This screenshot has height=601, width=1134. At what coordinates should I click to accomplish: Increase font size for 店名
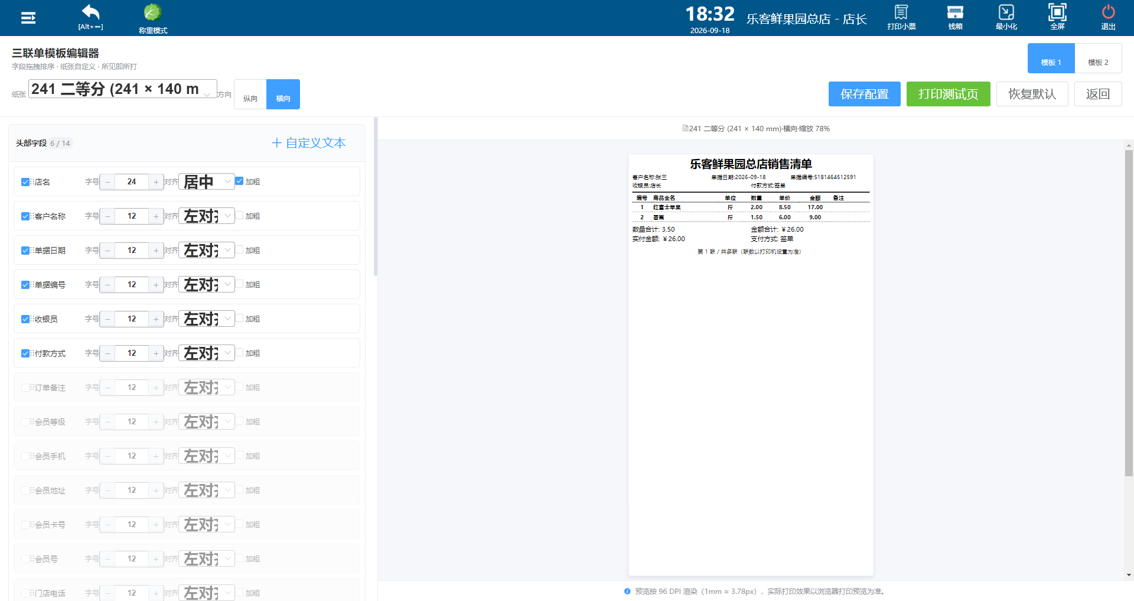[156, 182]
